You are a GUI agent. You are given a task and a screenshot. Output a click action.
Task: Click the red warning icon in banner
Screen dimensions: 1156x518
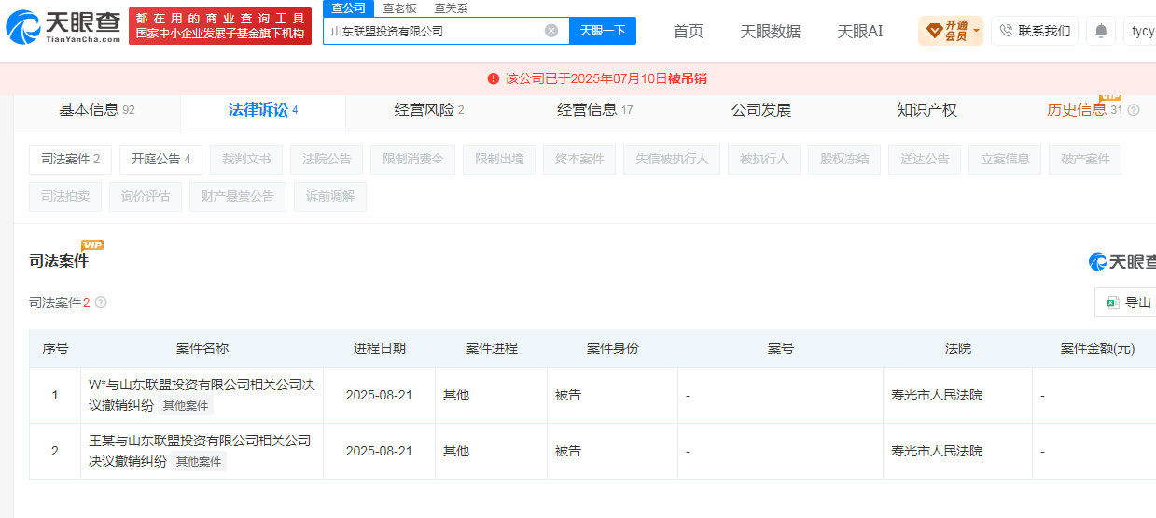494,78
